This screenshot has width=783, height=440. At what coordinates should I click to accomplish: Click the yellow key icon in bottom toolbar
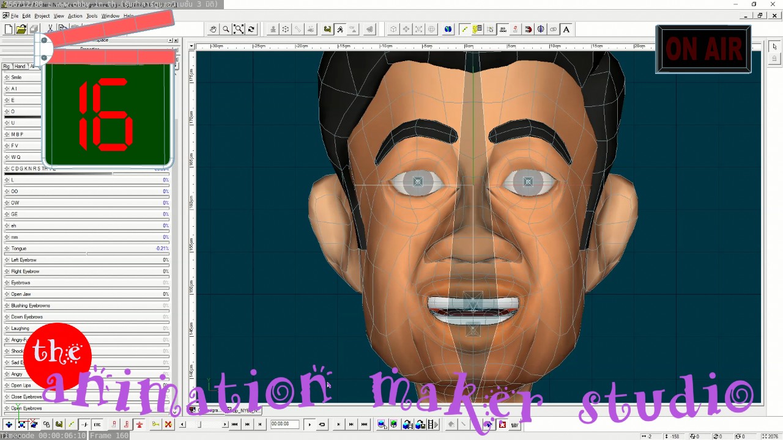(x=155, y=424)
